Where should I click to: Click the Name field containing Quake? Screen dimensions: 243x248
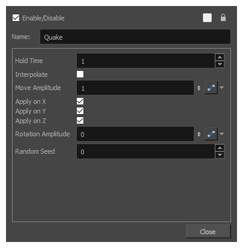click(x=135, y=37)
